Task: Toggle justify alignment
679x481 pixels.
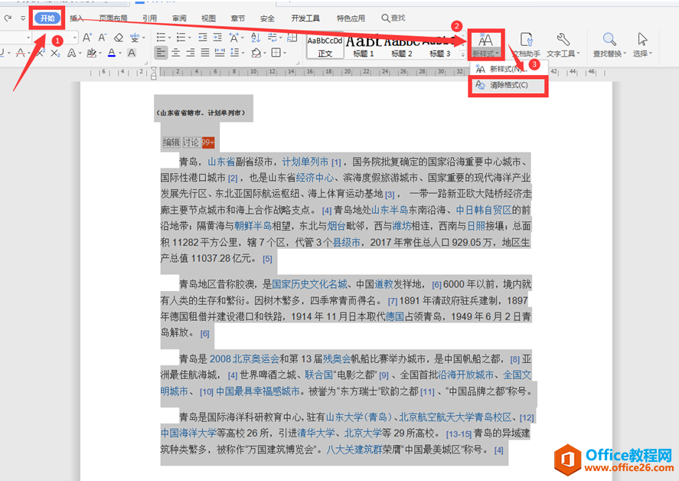Action: (205, 53)
